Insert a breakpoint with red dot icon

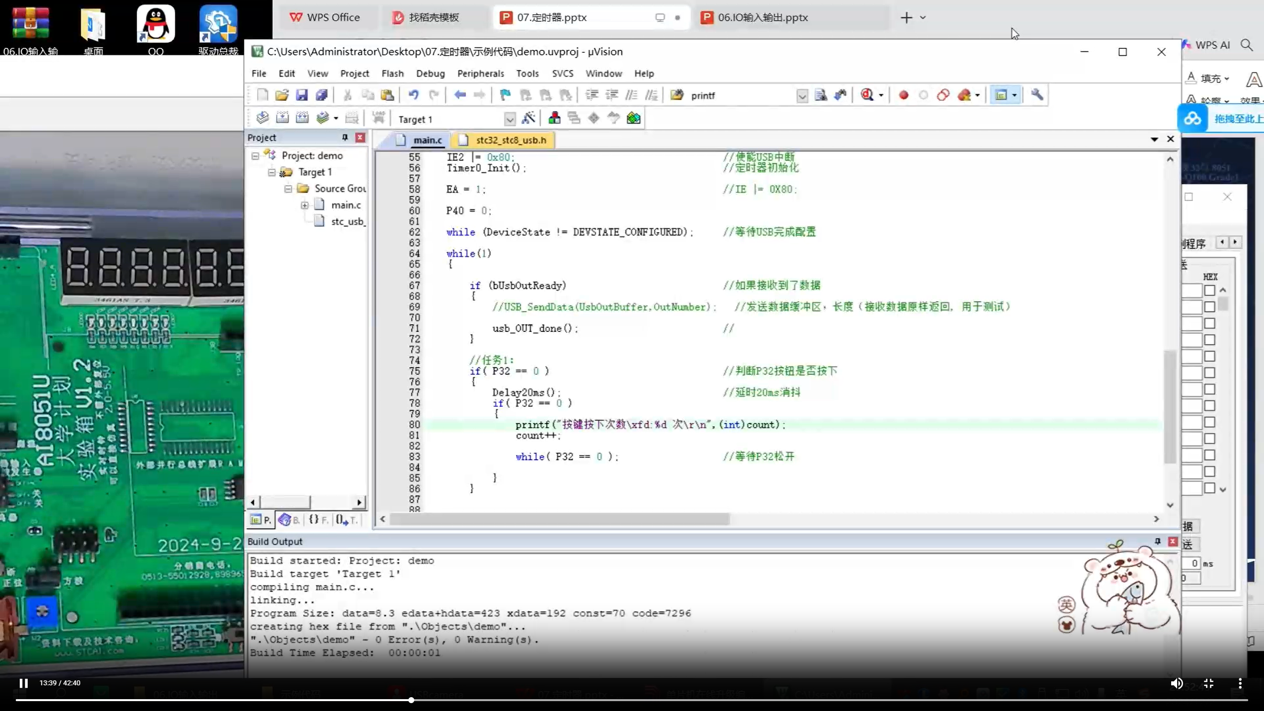tap(904, 95)
